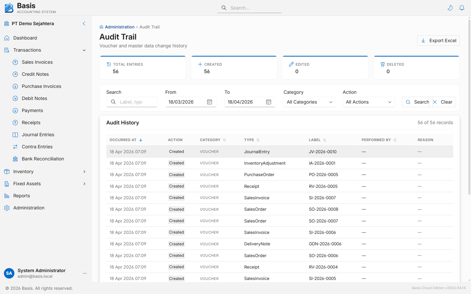Click the Clear button to reset filters
The width and height of the screenshot is (471, 294).
click(x=443, y=102)
